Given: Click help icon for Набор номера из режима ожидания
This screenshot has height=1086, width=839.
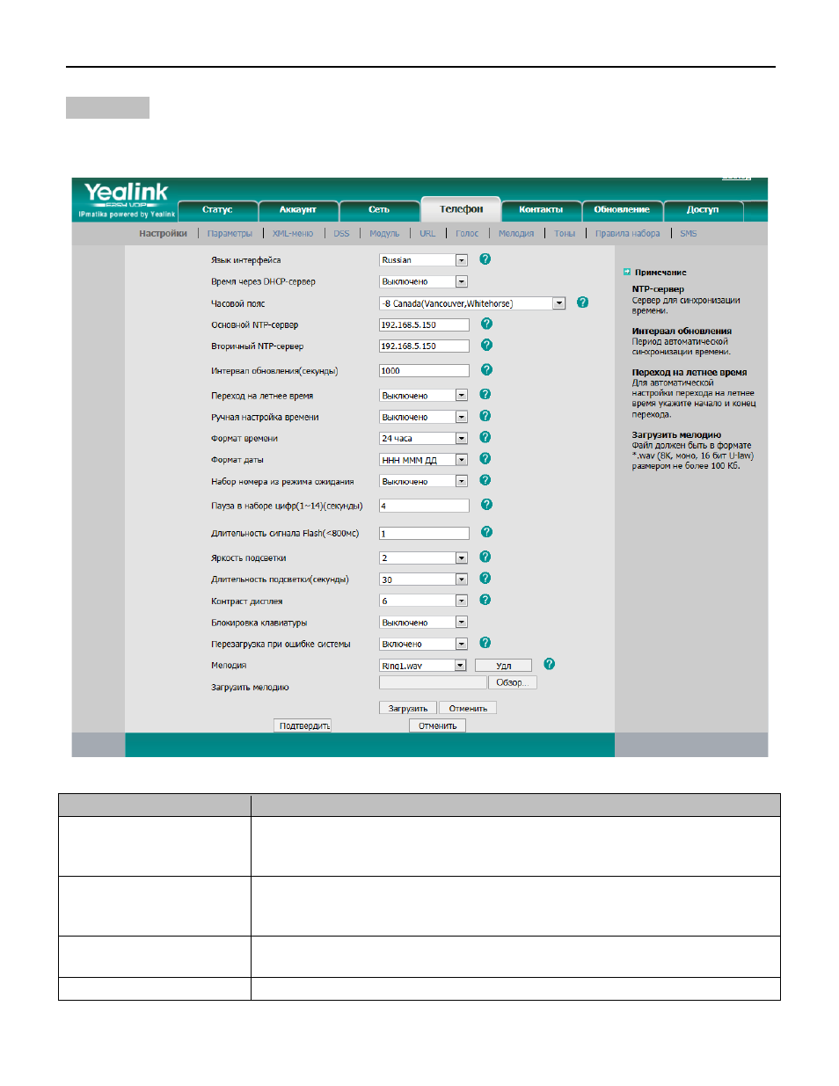Looking at the screenshot, I should point(485,480).
